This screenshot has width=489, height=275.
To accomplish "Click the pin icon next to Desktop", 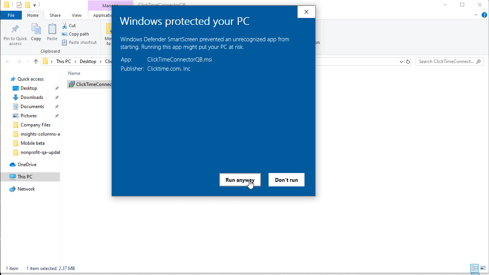I will 57,88.
